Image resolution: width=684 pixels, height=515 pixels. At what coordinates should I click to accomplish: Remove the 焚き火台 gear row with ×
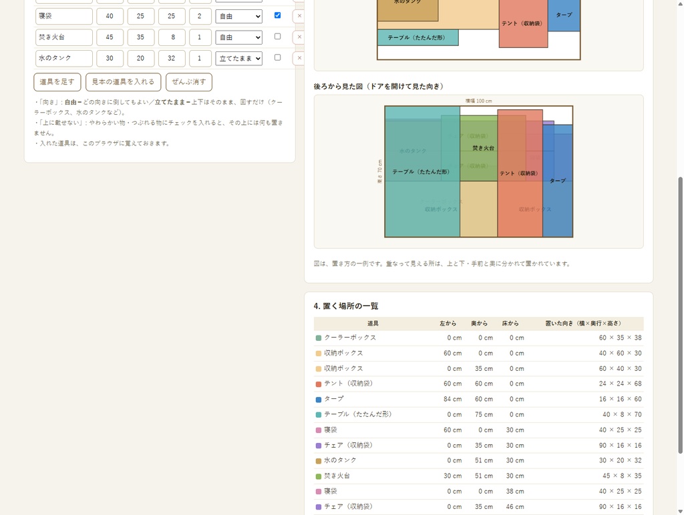pyautogui.click(x=299, y=37)
